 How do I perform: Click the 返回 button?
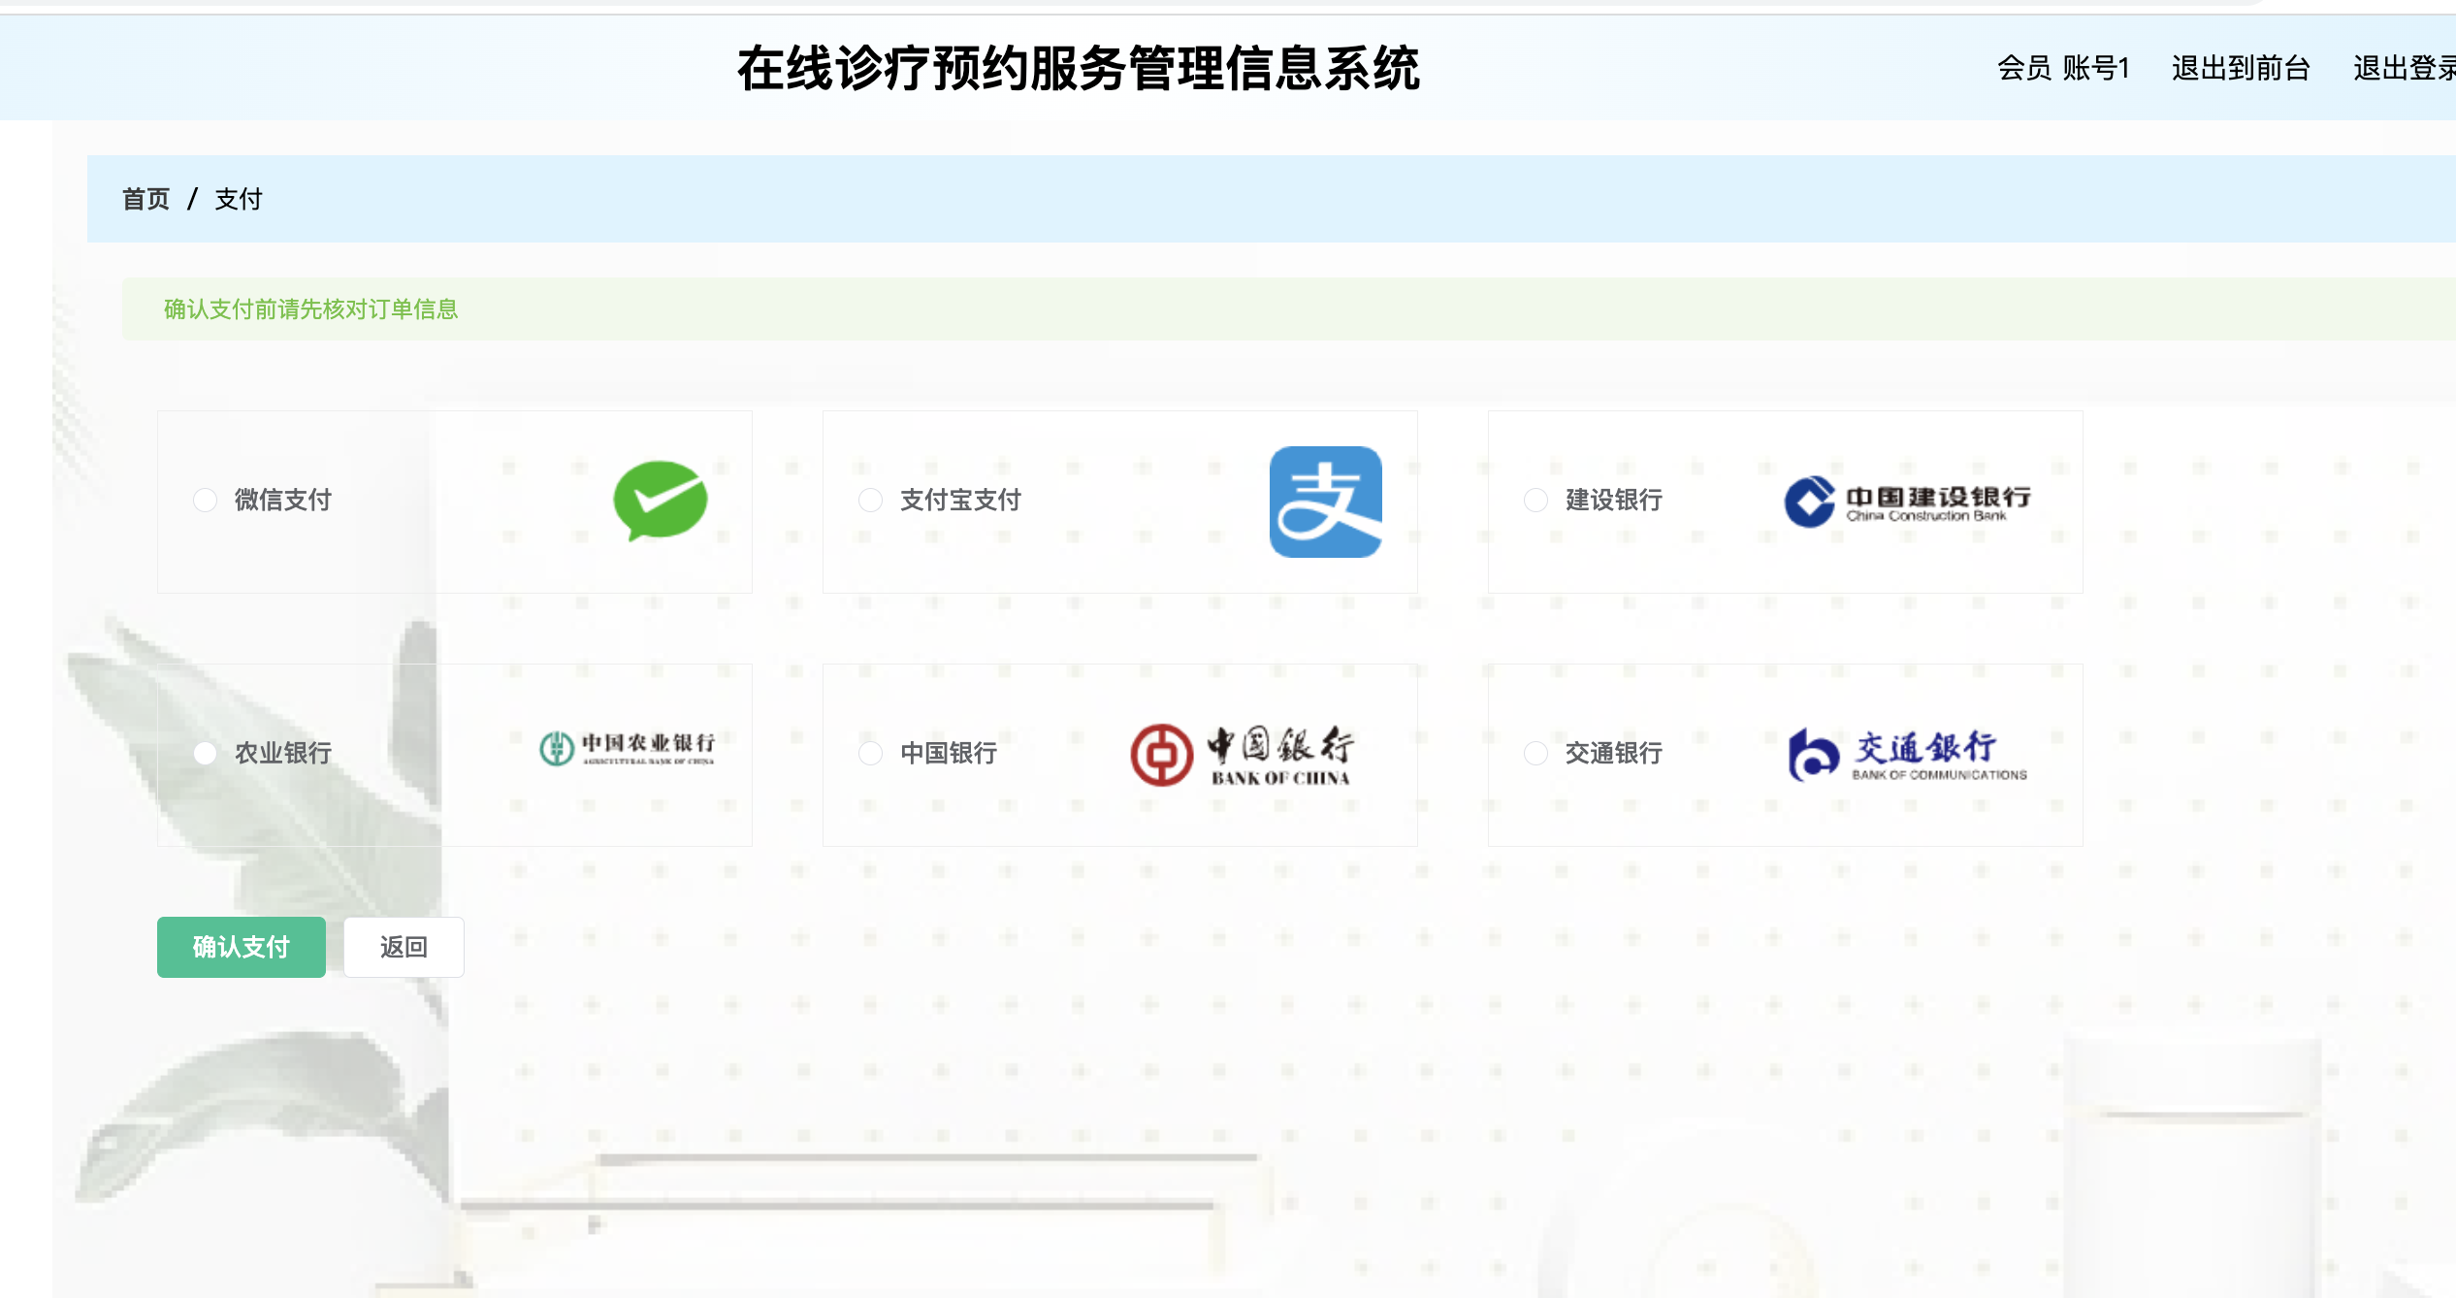pyautogui.click(x=404, y=947)
